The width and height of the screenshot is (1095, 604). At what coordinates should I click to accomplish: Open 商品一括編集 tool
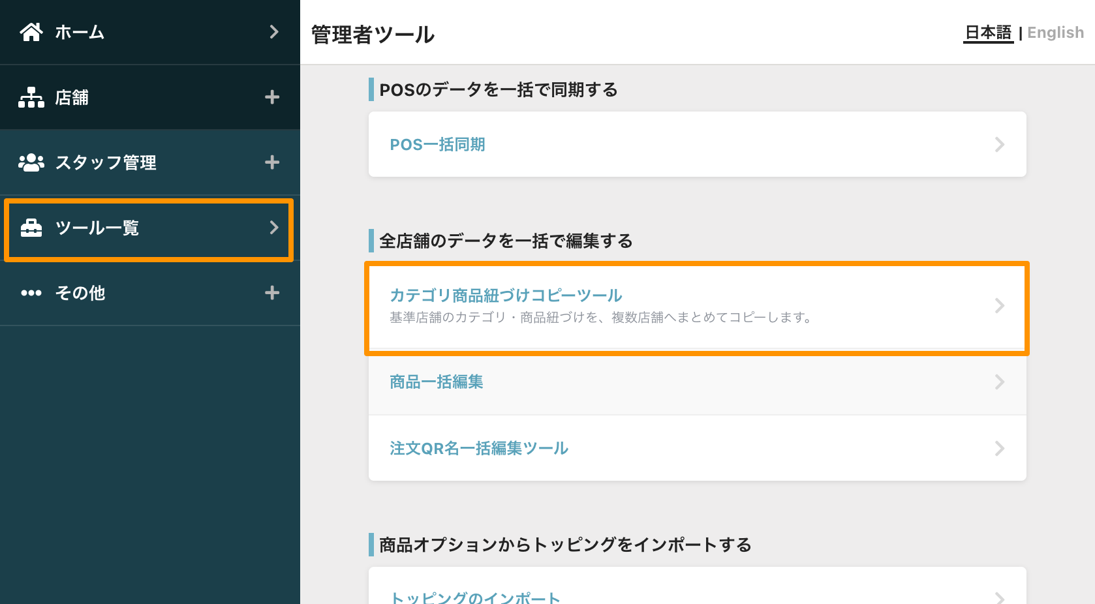[697, 382]
